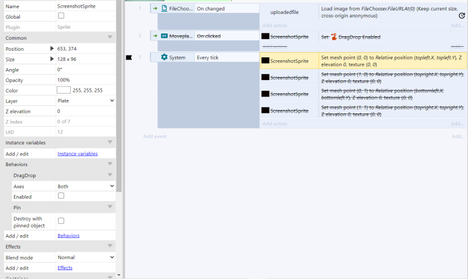Toggle the Global checkbox
Screen dimensions: 468x279
point(61,16)
